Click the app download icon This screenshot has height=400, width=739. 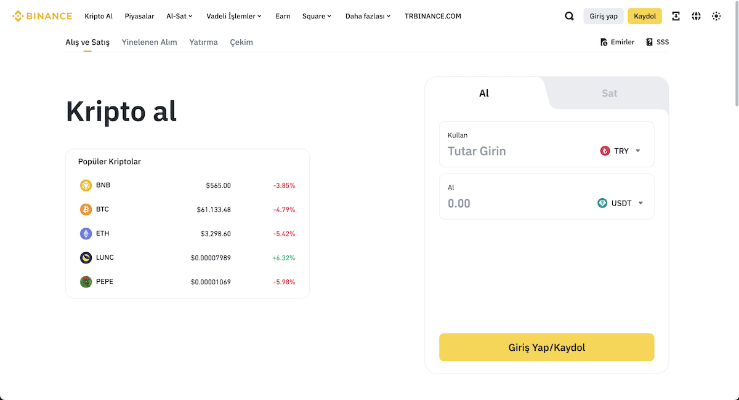(676, 16)
